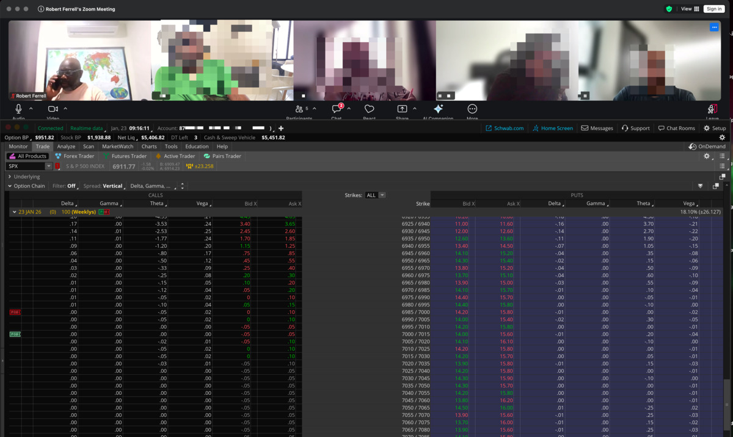Click the Schwab.com link
The width and height of the screenshot is (733, 437).
click(505, 128)
